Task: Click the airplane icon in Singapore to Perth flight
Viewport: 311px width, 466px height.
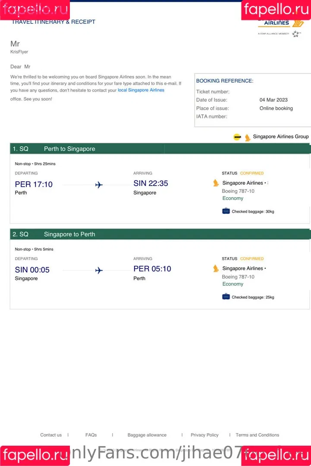Action: pyautogui.click(x=99, y=271)
